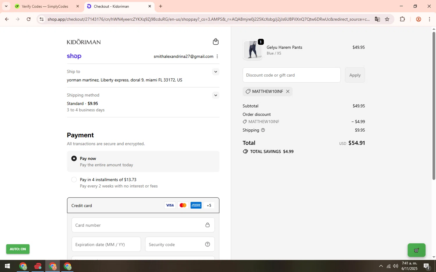This screenshot has height=272, width=436.
Task: Open the notification center icon
Action: (x=427, y=266)
